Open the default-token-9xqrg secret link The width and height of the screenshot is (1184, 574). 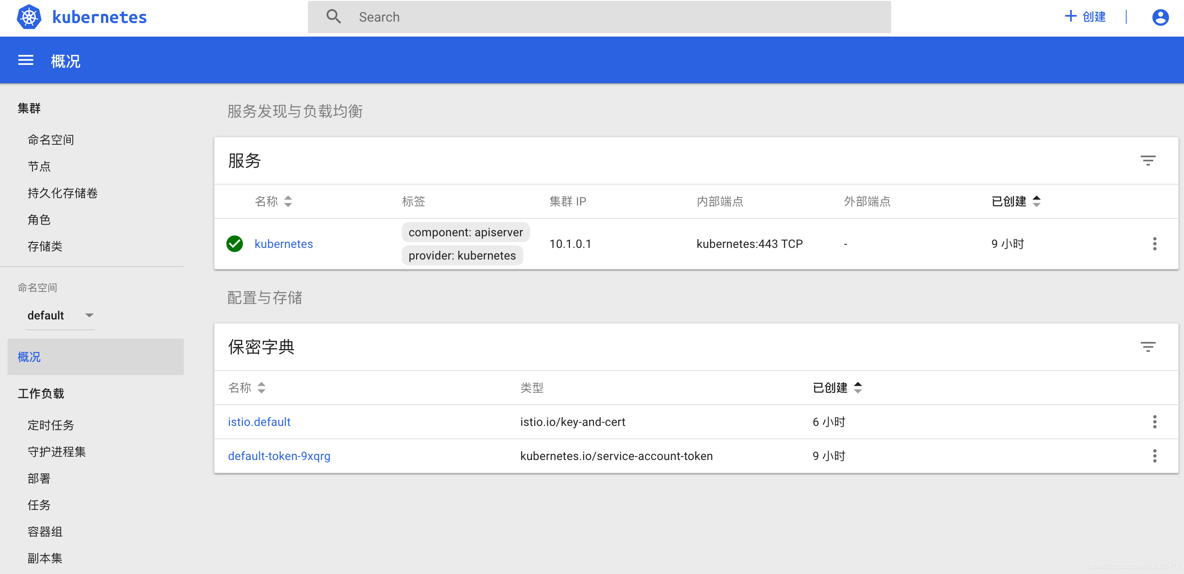pos(279,455)
